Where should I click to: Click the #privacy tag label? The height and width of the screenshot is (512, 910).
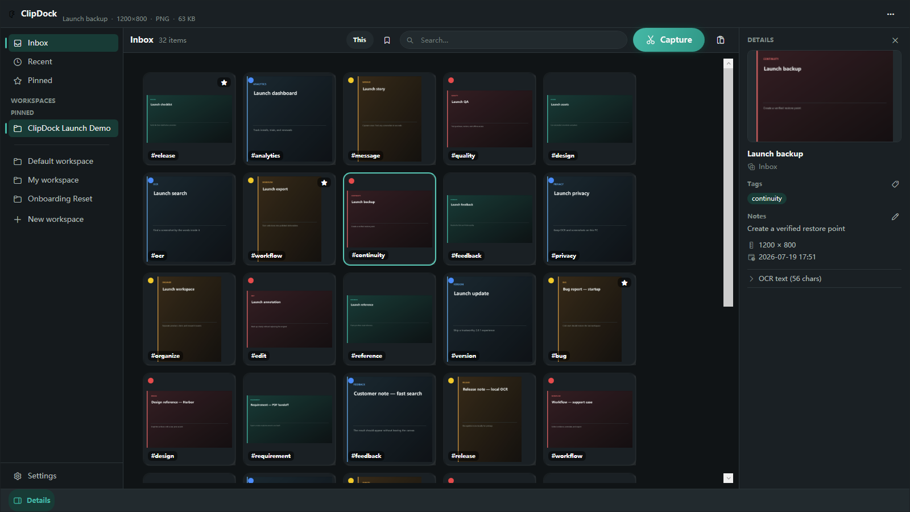(564, 255)
